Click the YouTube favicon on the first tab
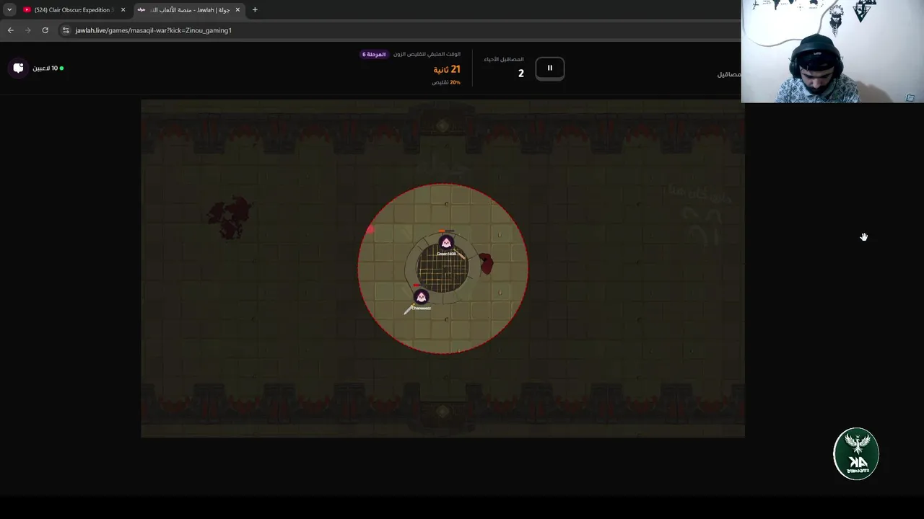924x519 pixels. (27, 10)
